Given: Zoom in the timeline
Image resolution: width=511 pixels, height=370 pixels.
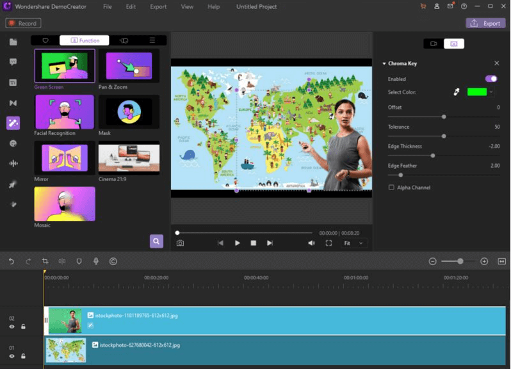Looking at the screenshot, I should click(484, 261).
